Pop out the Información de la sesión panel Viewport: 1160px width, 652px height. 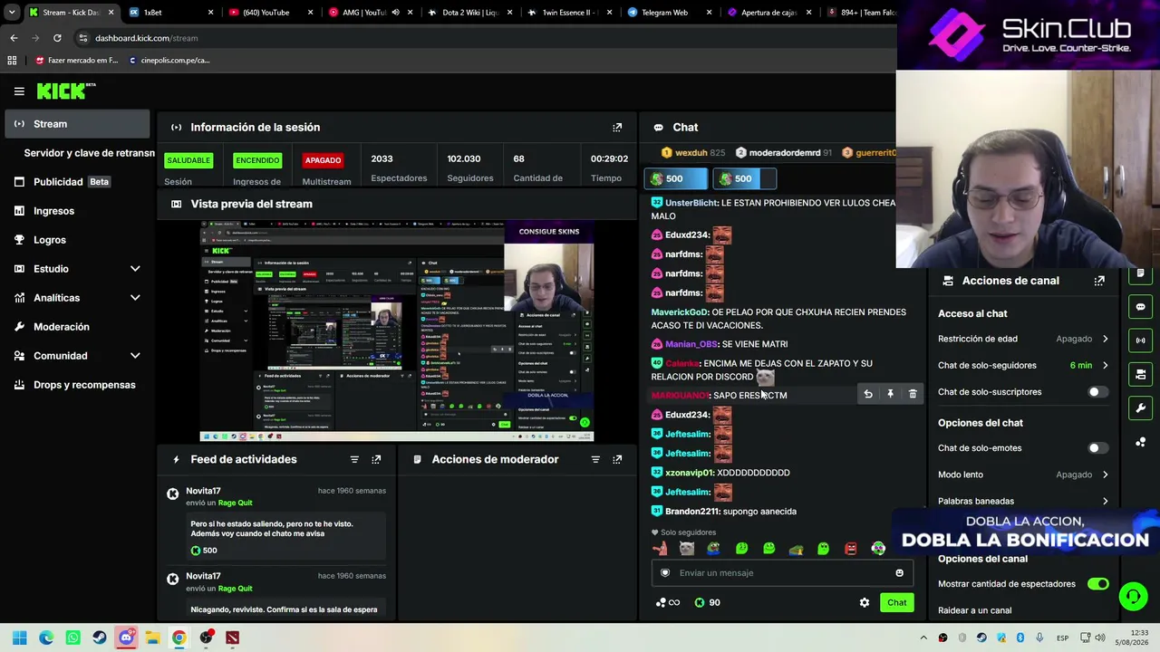[x=617, y=128]
